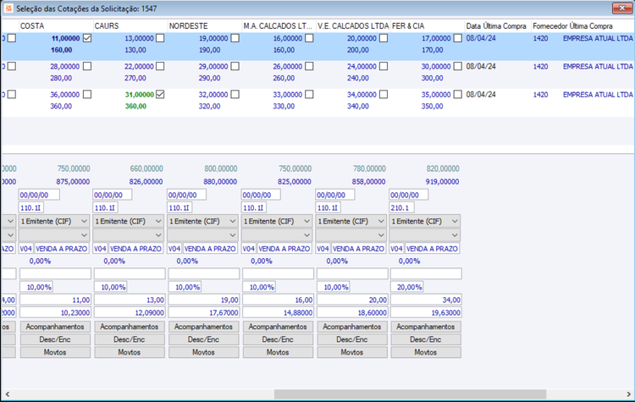Viewport: 635px width, 402px height.
Task: Click FER & CIA code field 210.1
Action: [x=402, y=207]
